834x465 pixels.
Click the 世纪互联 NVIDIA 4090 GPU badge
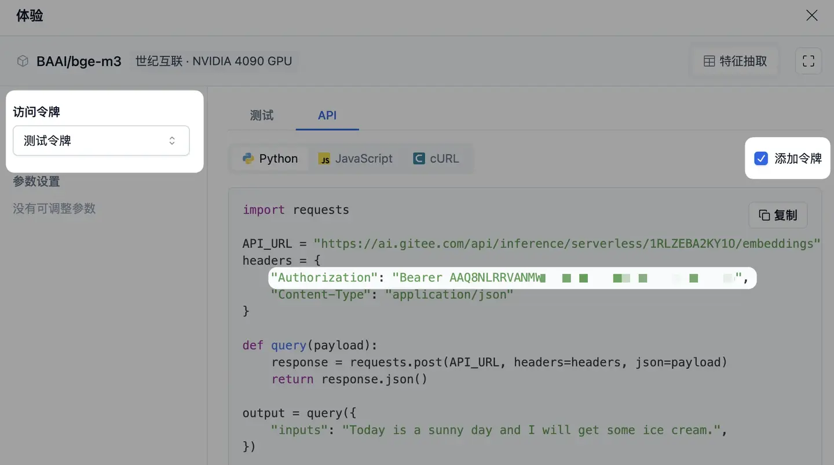[214, 61]
